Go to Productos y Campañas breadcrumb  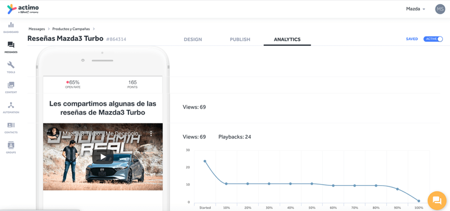(71, 29)
